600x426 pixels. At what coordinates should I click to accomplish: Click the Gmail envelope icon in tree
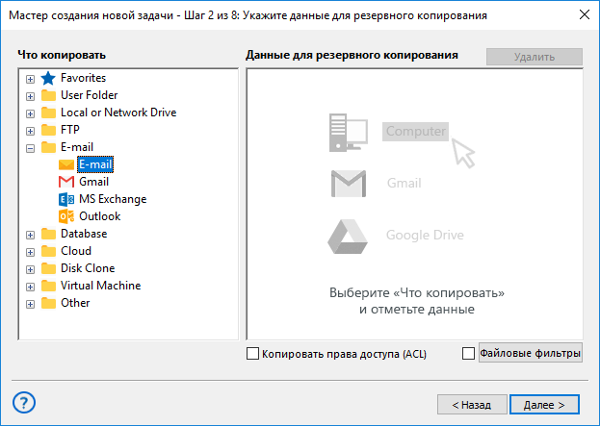[66, 182]
